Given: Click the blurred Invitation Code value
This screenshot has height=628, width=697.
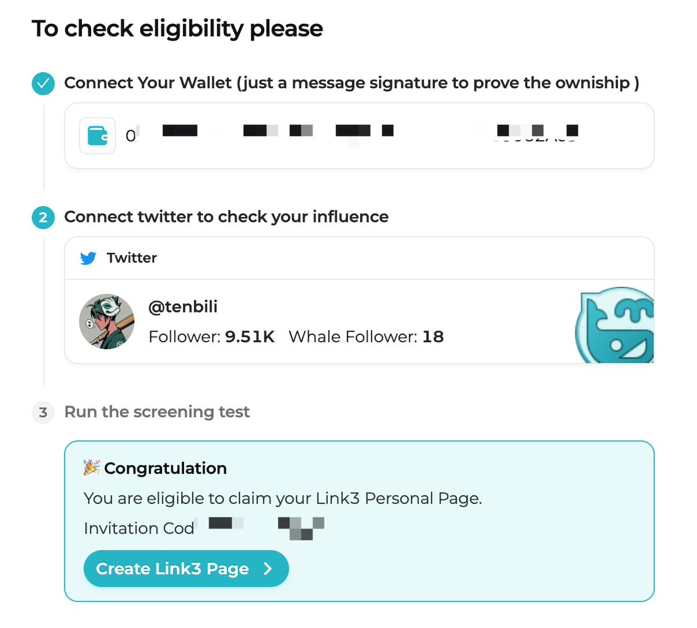Looking at the screenshot, I should [266, 527].
